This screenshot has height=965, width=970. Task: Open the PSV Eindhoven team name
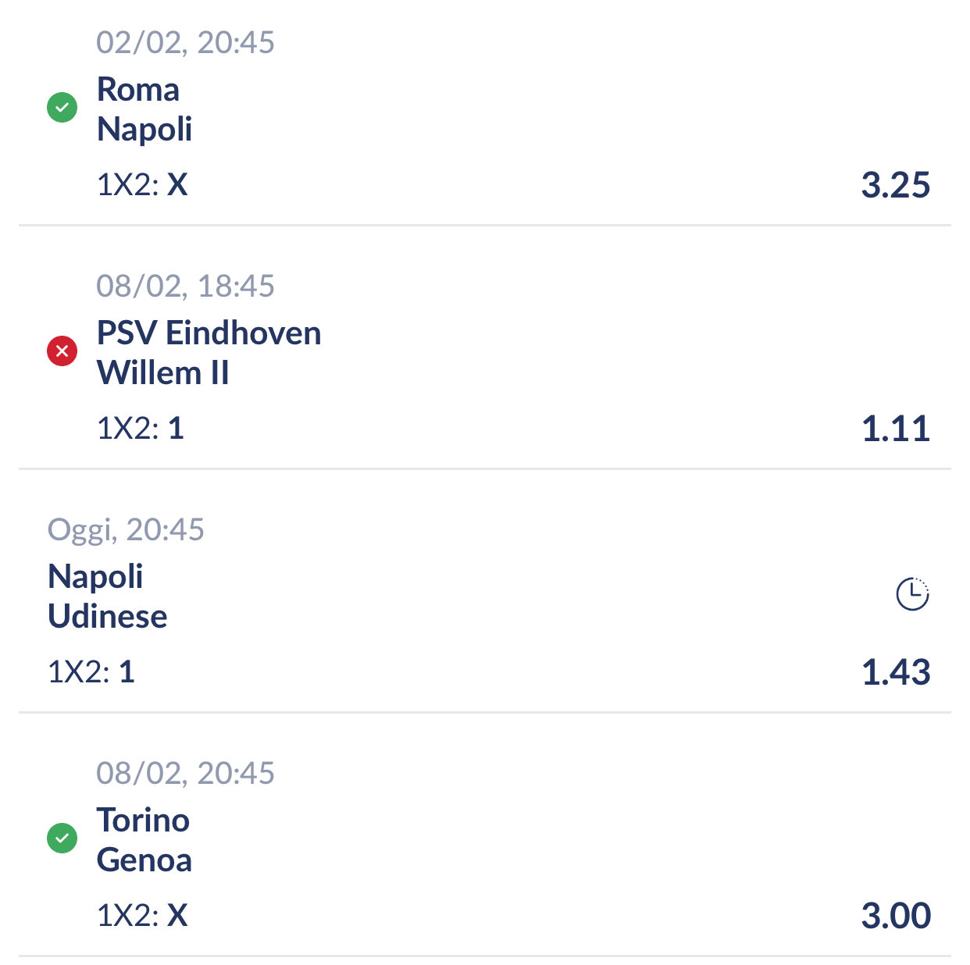tap(209, 333)
